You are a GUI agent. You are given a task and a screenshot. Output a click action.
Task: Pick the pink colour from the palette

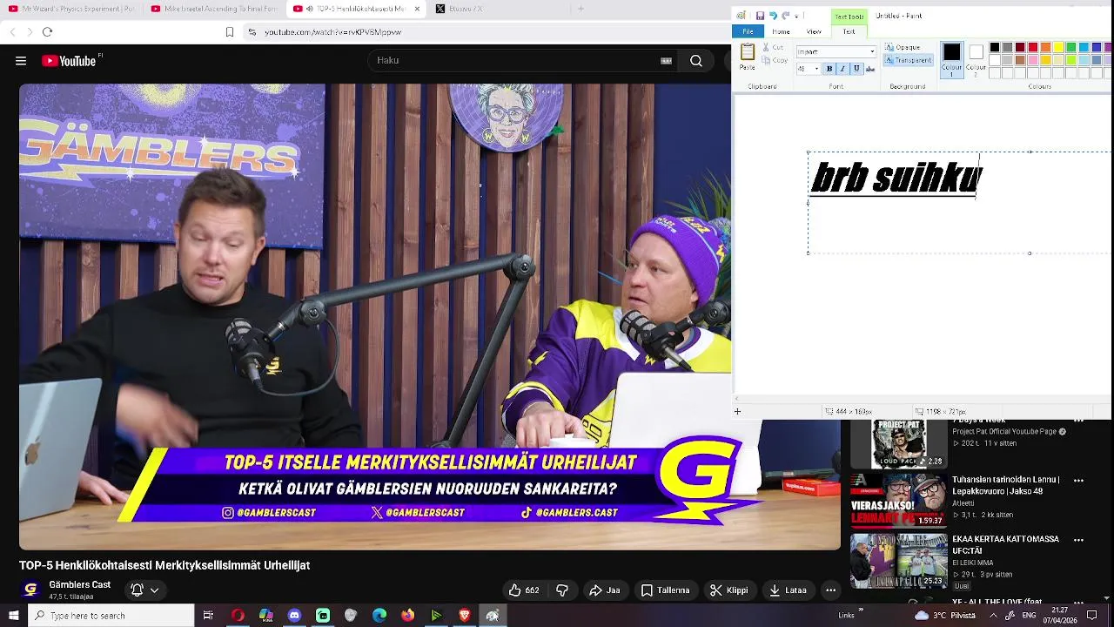[1033, 60]
